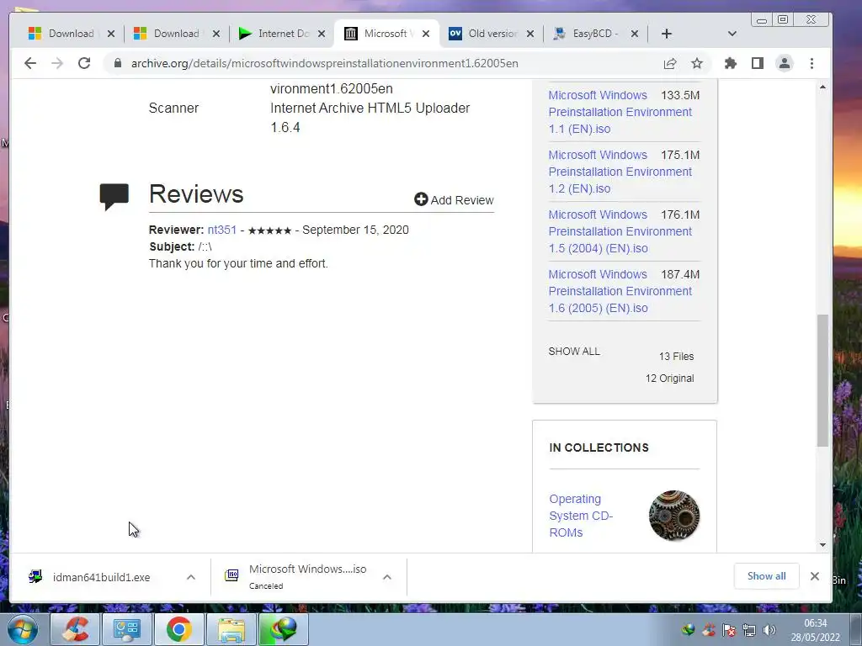Viewport: 862px width, 646px height.
Task: Click the Reviews speech bubble icon
Action: (114, 196)
